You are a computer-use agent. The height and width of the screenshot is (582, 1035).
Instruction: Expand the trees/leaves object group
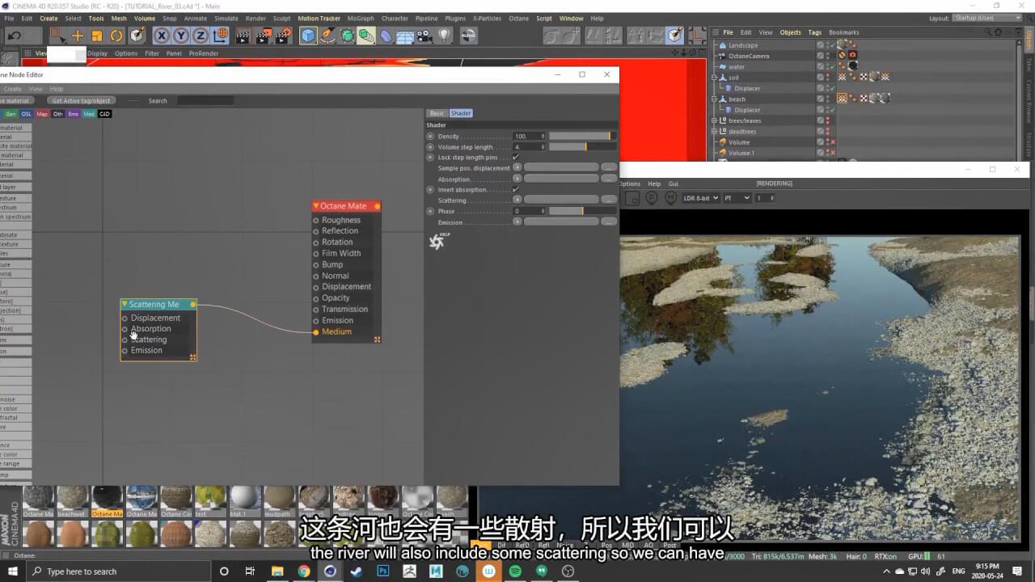coord(714,120)
